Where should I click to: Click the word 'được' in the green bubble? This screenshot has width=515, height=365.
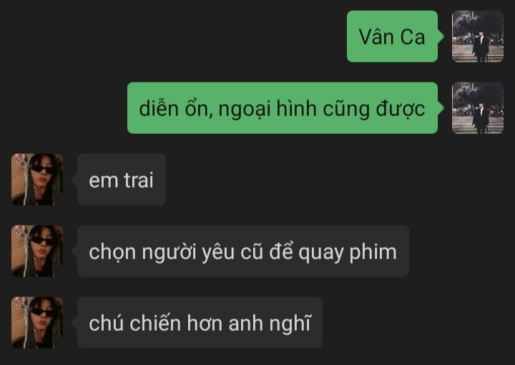(401, 109)
